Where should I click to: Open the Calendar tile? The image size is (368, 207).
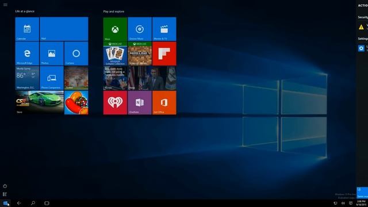[x=27, y=29]
